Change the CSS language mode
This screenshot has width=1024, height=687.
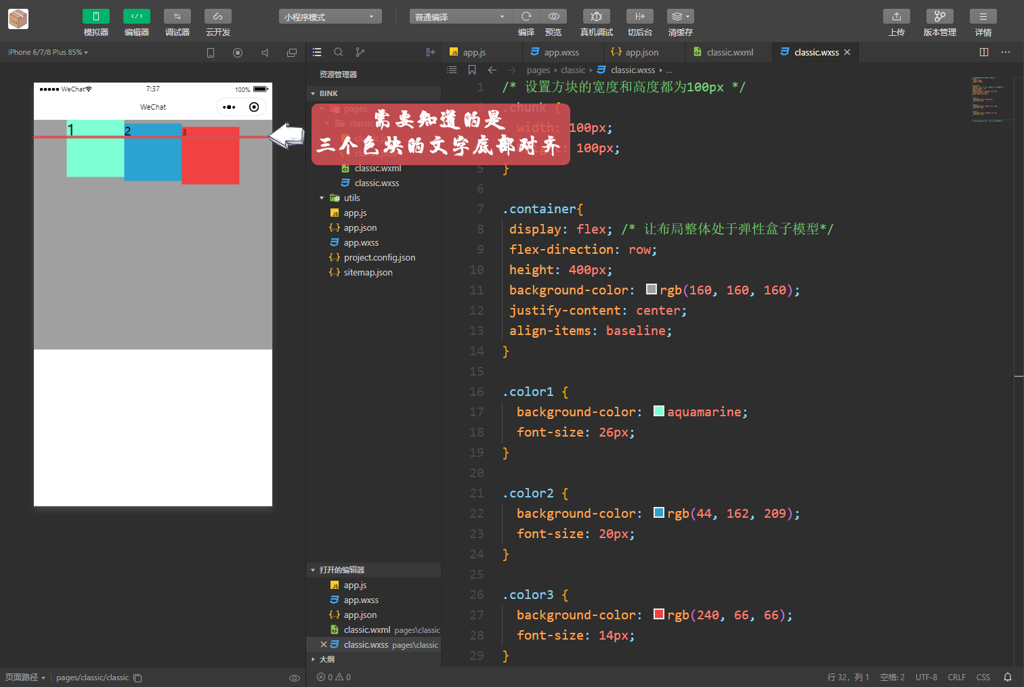983,678
